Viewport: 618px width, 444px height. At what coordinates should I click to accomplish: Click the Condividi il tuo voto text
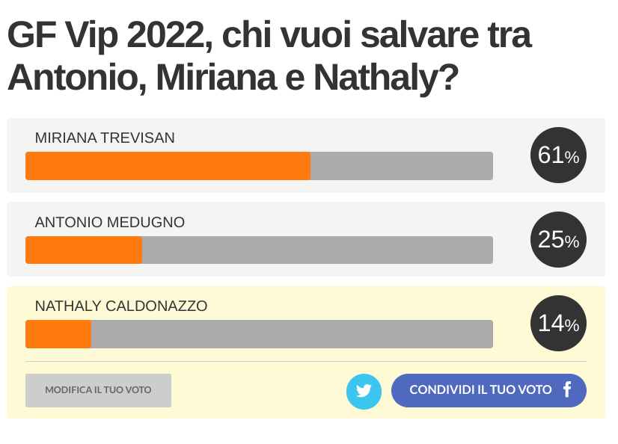(480, 390)
